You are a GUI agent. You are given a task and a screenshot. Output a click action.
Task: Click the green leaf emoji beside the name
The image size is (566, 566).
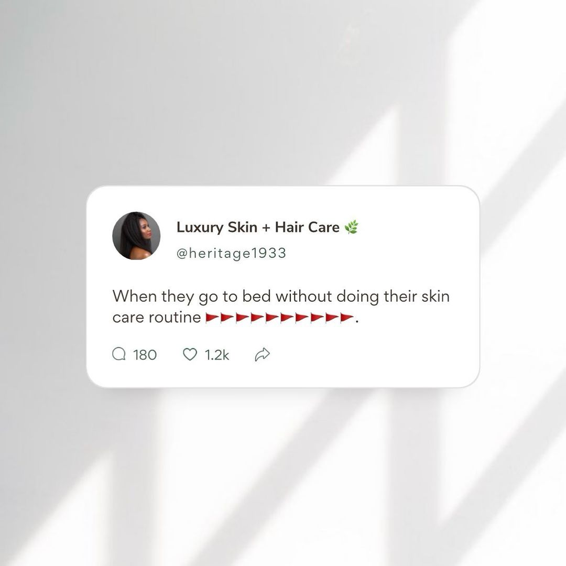coord(351,227)
